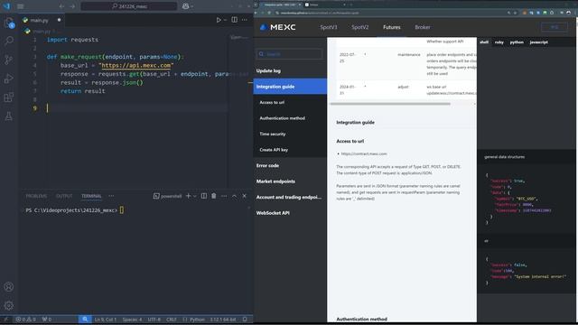Screen dimensions: 578x325
Task: Open SpotV2 docs in MEXC nav
Action: [x=359, y=27]
